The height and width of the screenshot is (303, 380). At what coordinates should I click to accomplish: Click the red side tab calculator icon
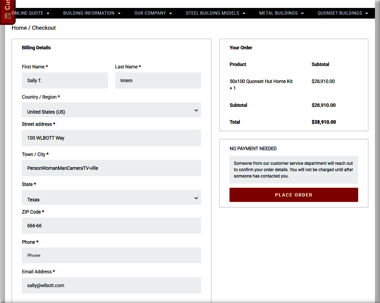pyautogui.click(x=8, y=16)
